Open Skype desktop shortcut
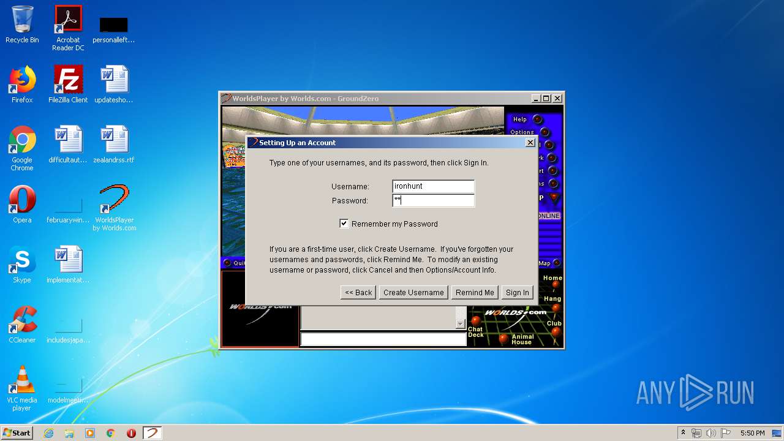 22,265
